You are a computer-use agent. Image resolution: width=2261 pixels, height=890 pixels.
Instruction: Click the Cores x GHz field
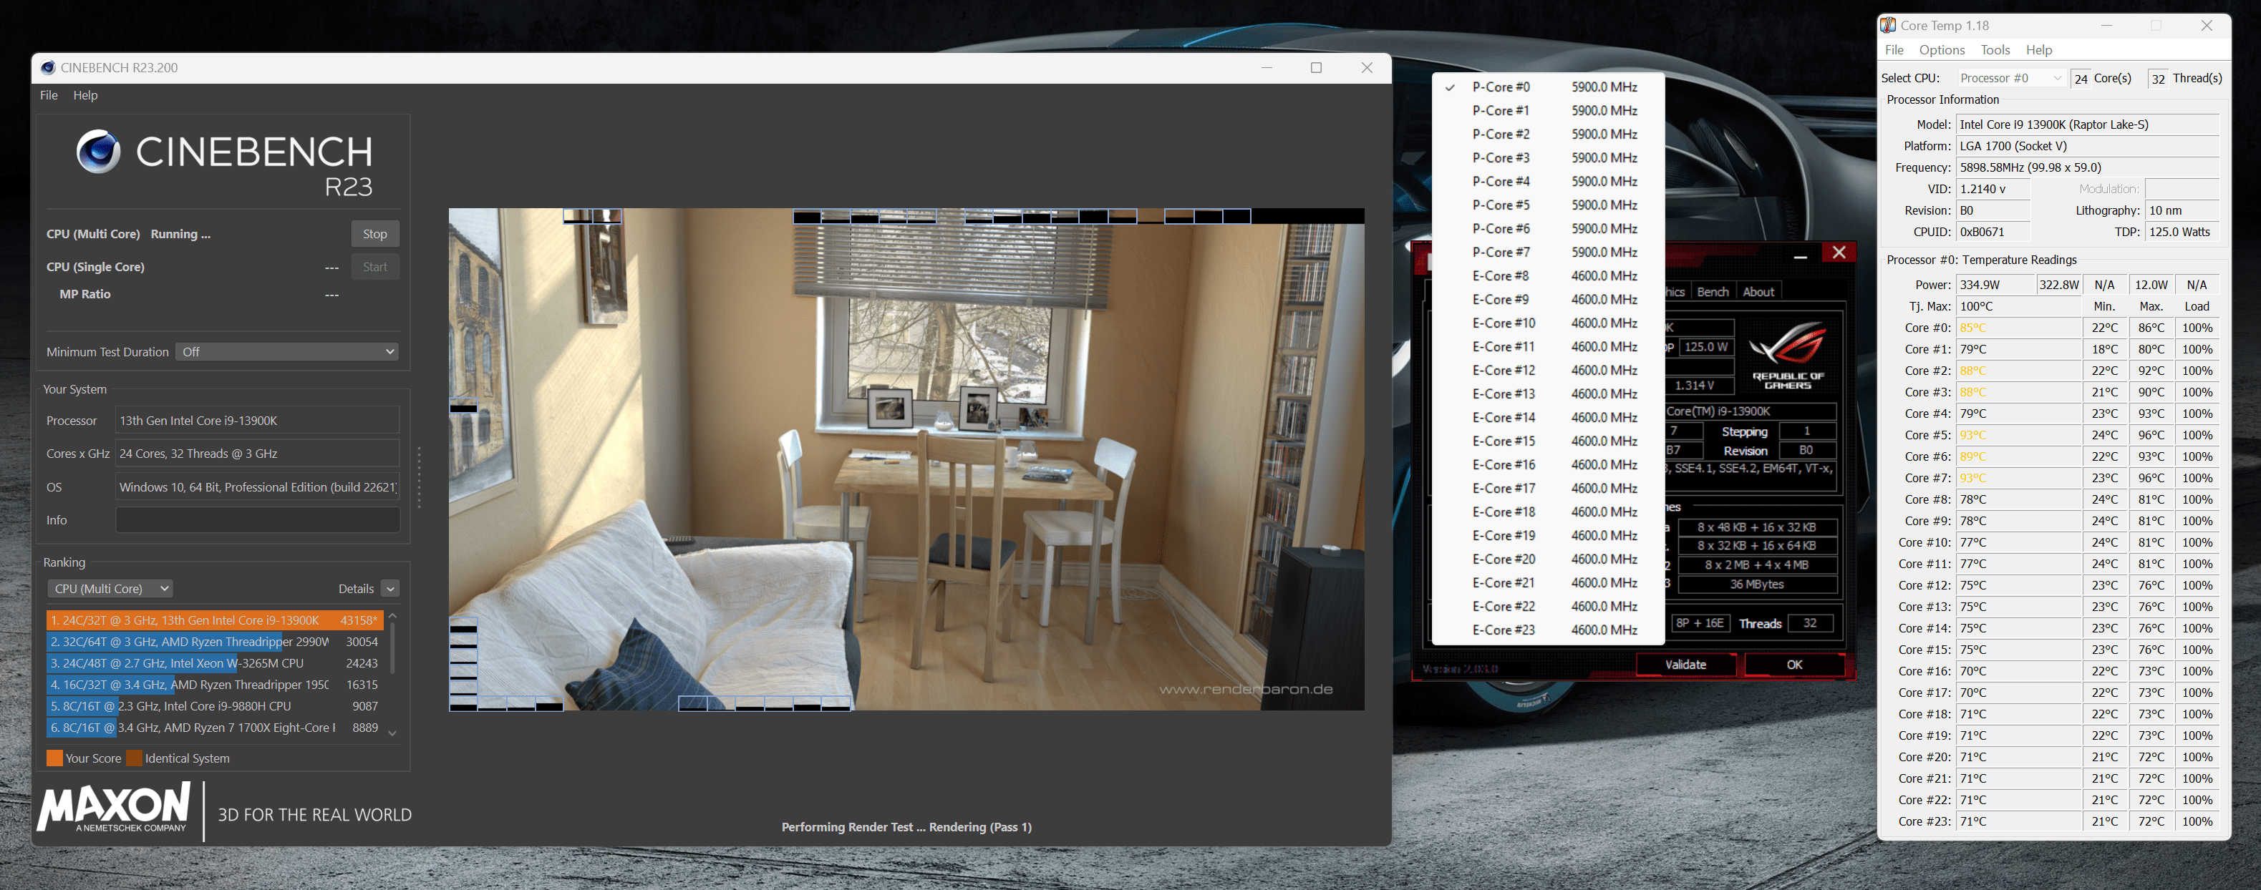click(x=257, y=454)
